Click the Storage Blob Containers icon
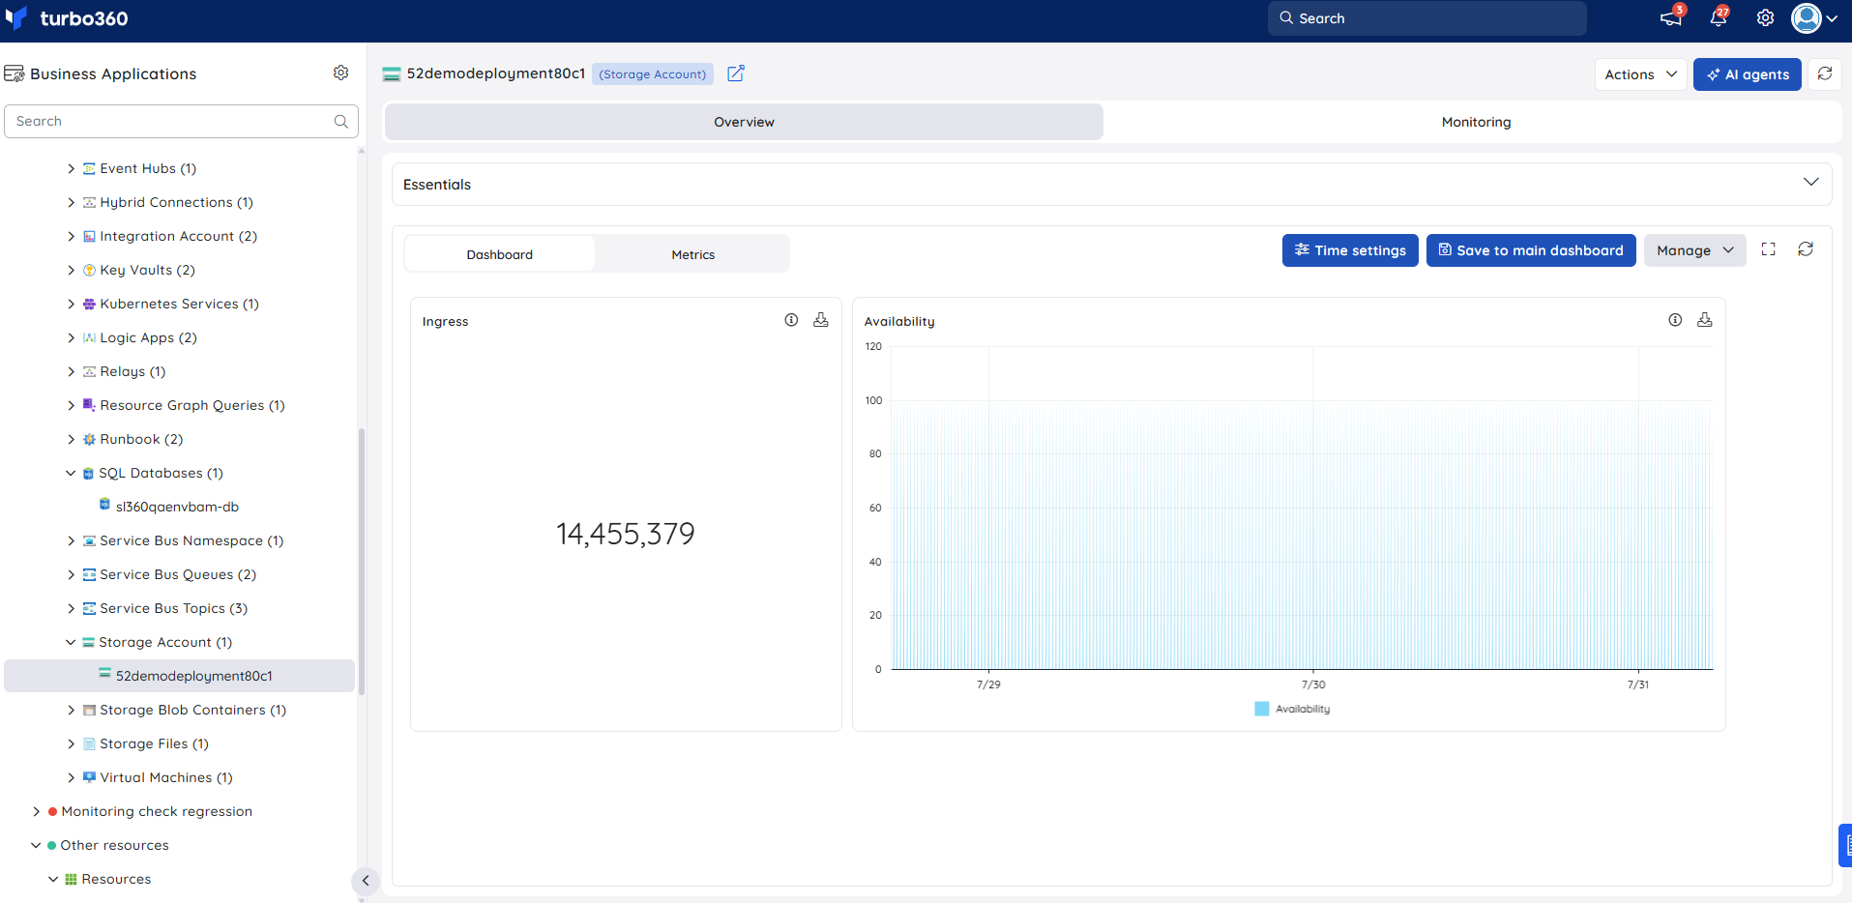The image size is (1852, 903). 89,710
